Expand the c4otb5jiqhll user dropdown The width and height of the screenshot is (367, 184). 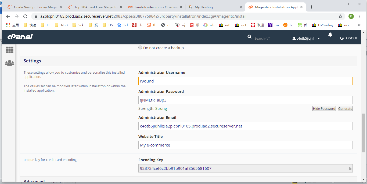tap(306, 38)
